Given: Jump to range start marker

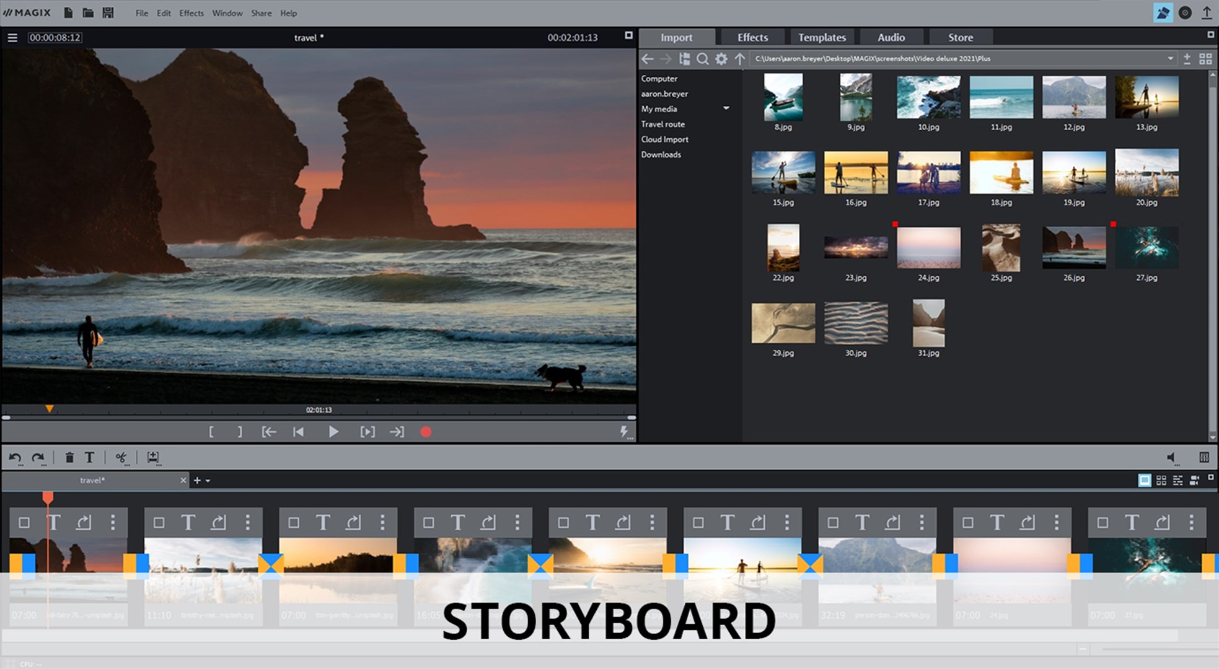Looking at the screenshot, I should (x=269, y=432).
